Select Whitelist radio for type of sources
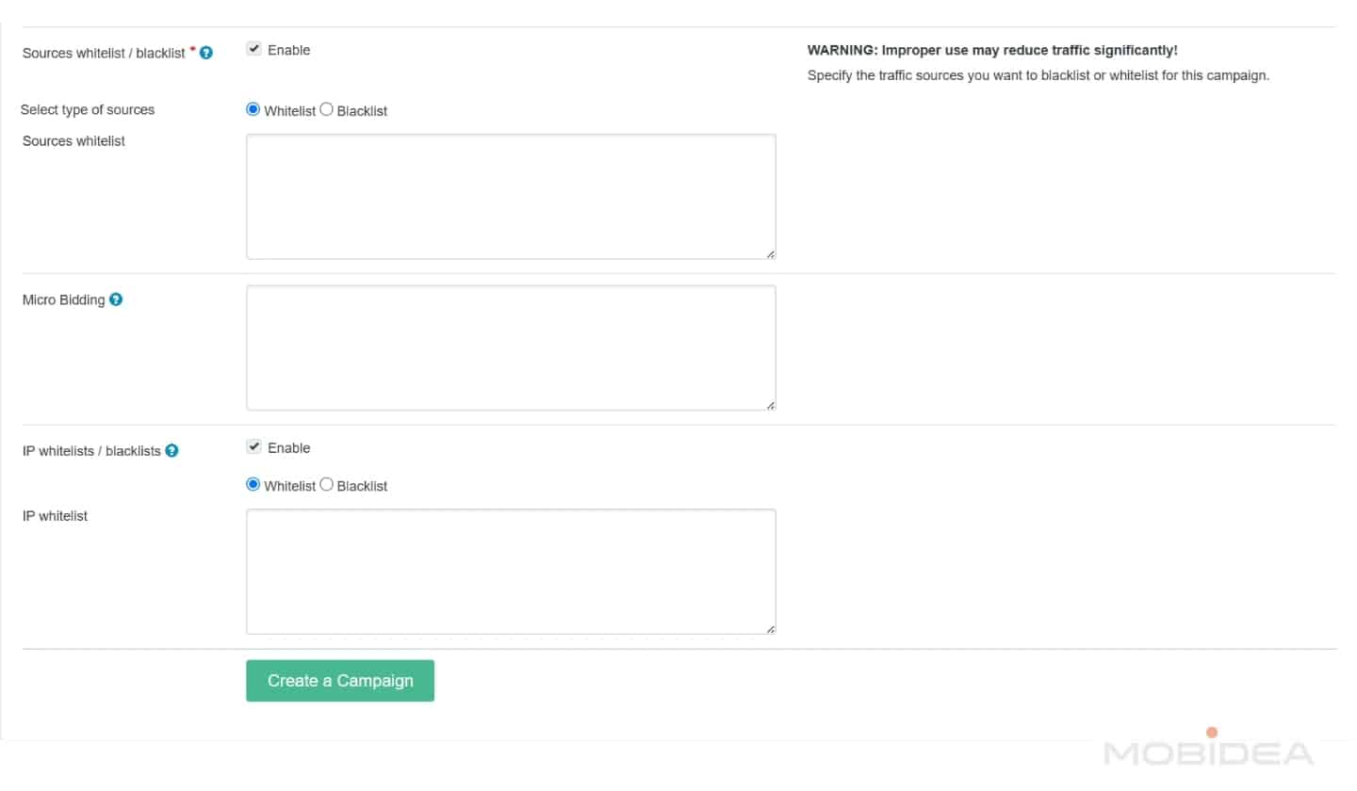This screenshot has width=1357, height=791. click(x=253, y=110)
